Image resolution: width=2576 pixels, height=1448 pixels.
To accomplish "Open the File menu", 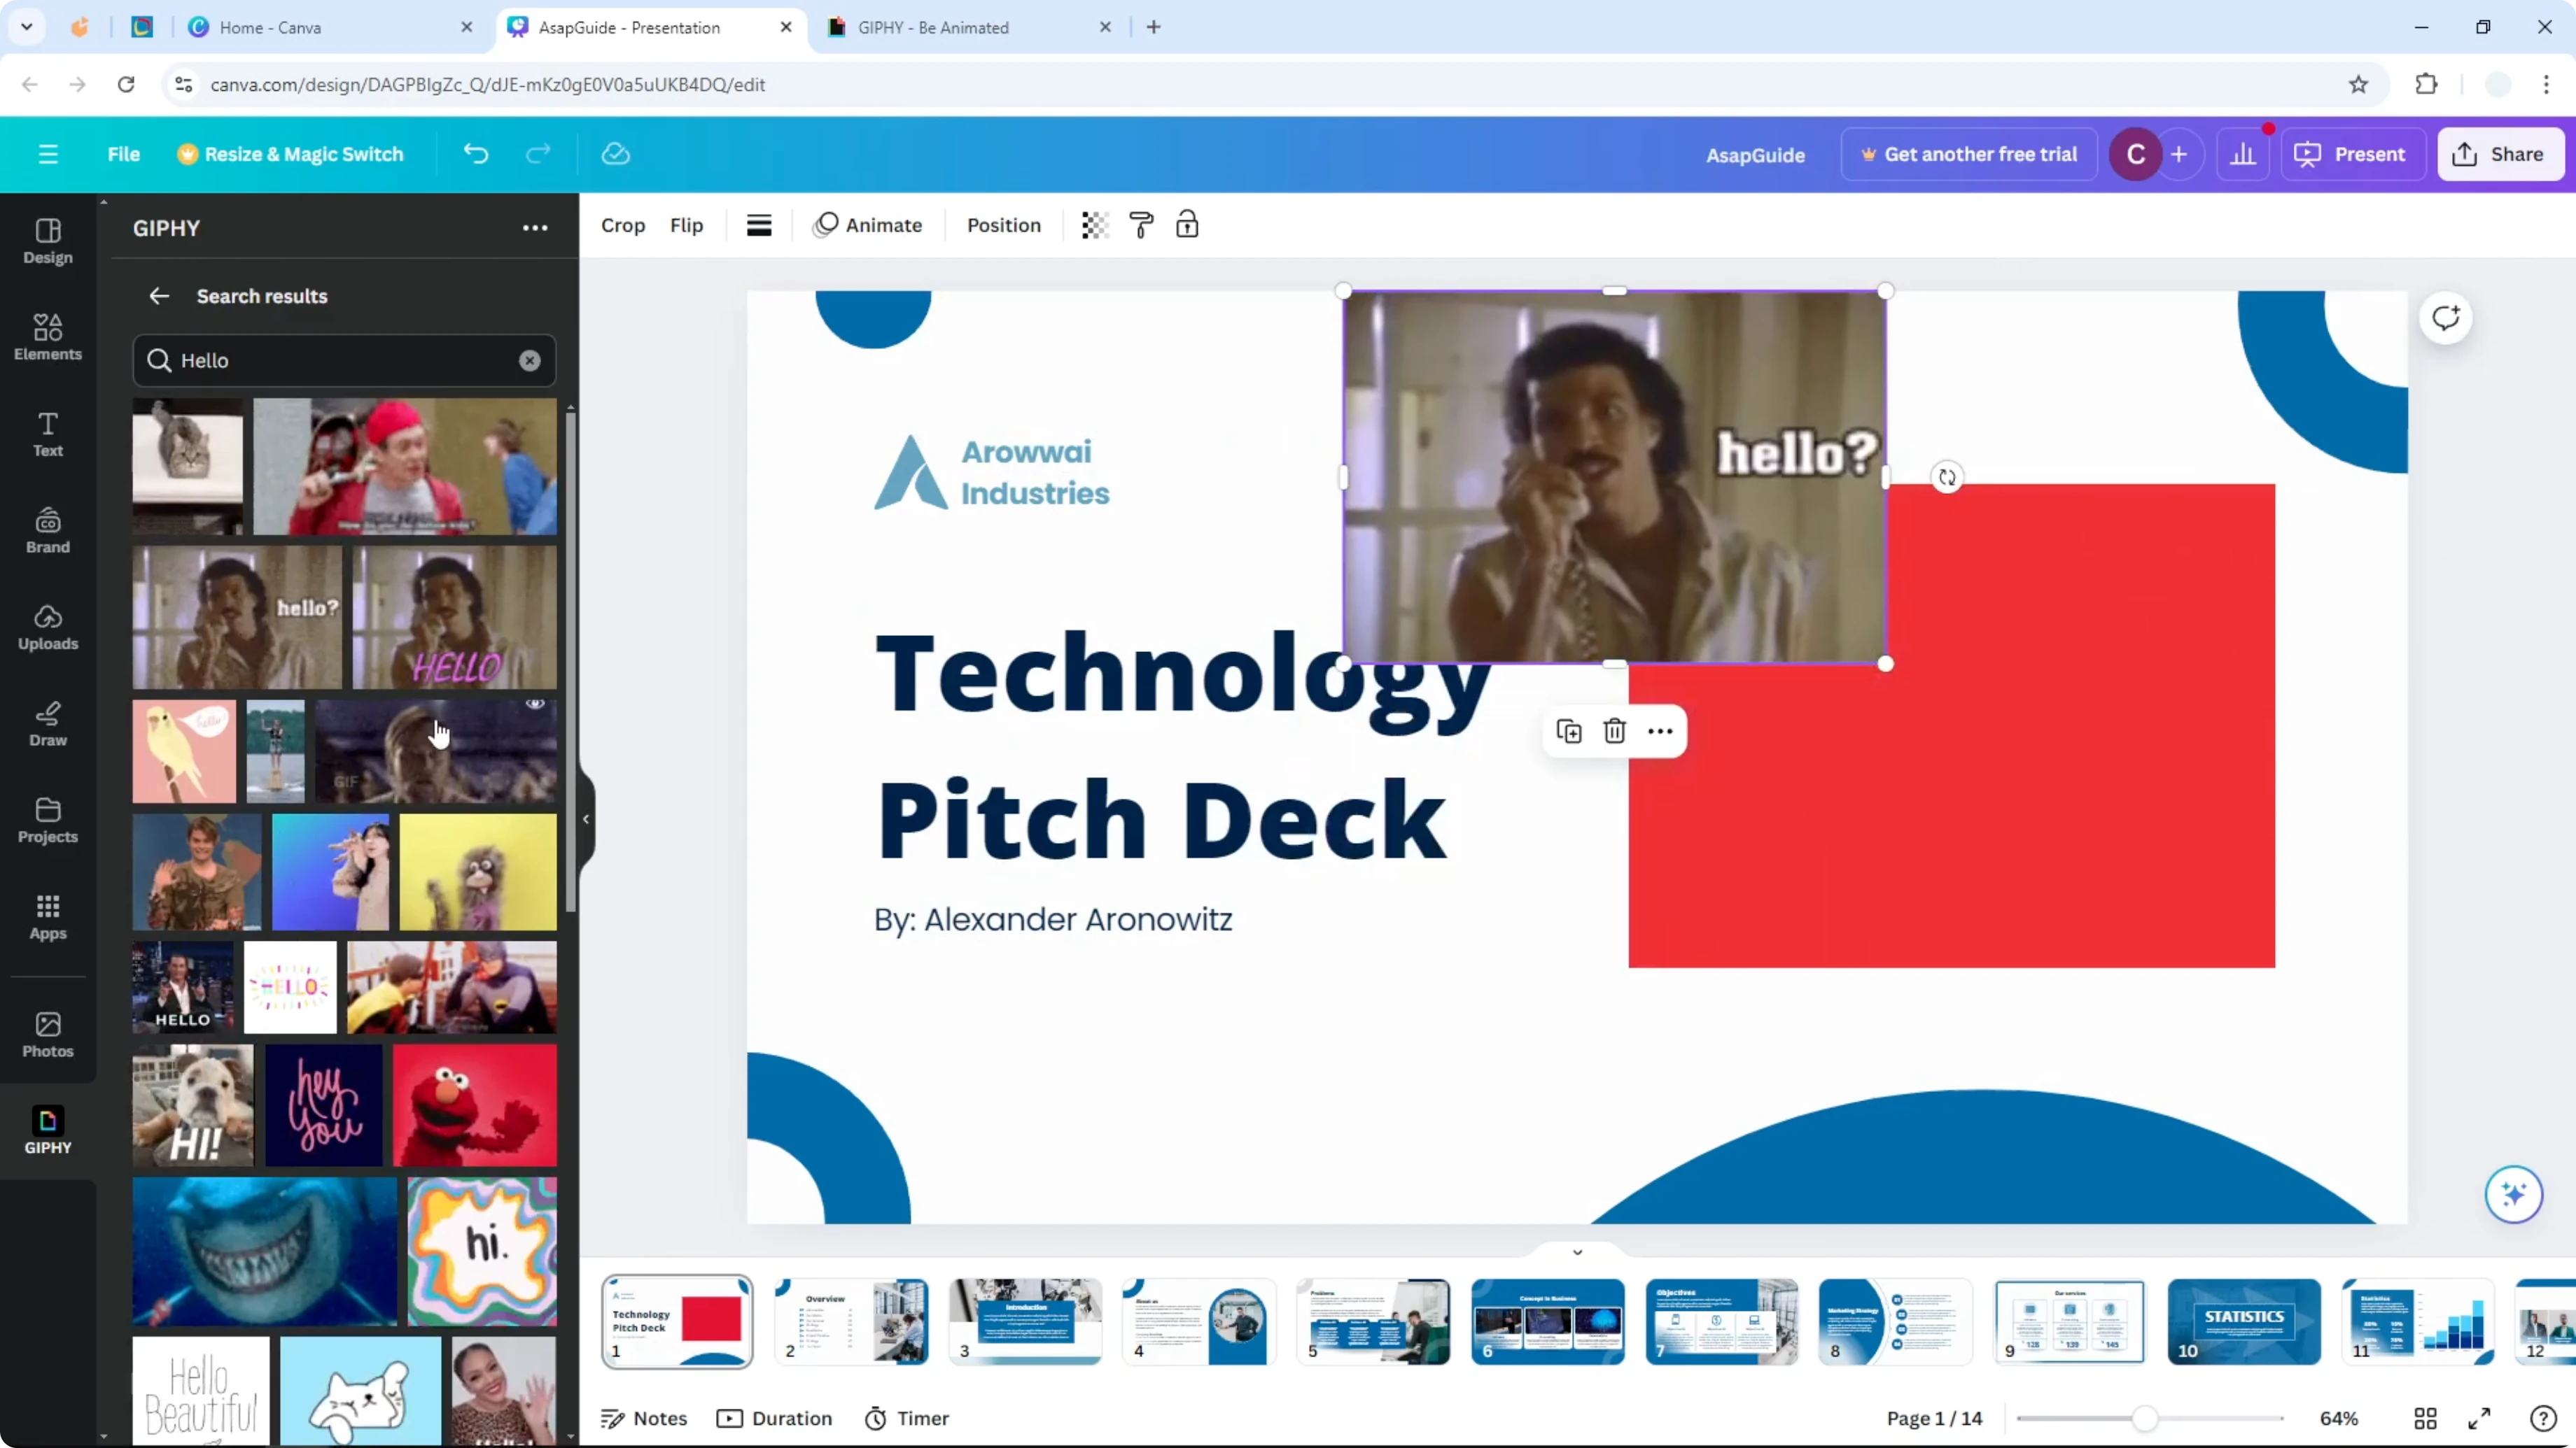I will [x=124, y=154].
